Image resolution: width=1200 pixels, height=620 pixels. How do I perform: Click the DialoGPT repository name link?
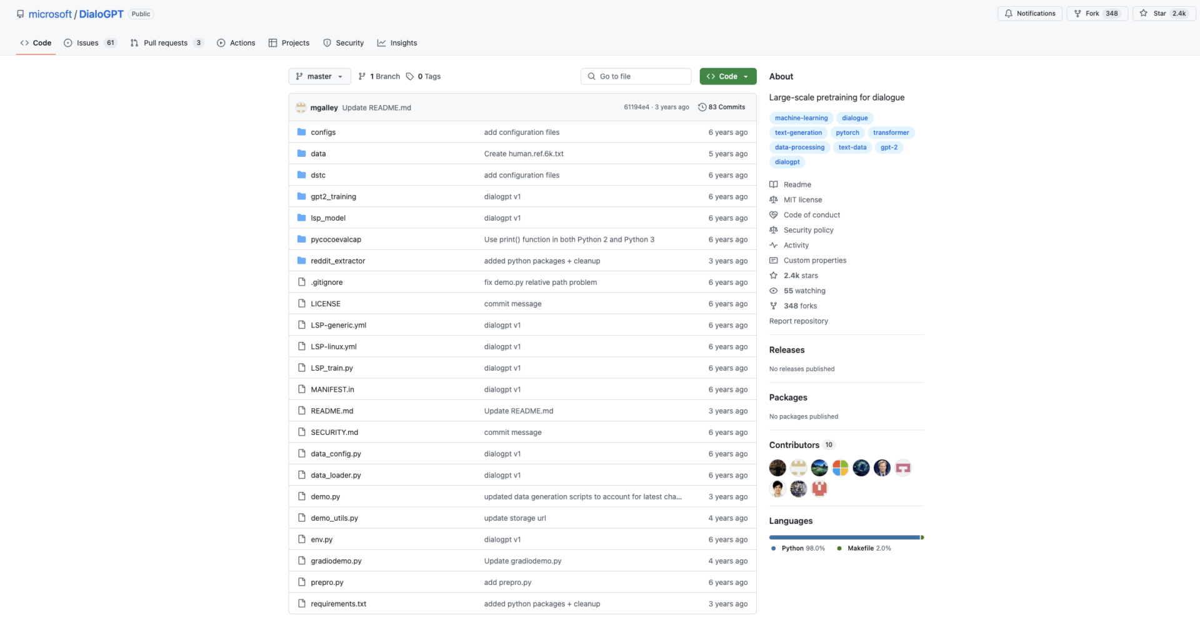point(101,14)
